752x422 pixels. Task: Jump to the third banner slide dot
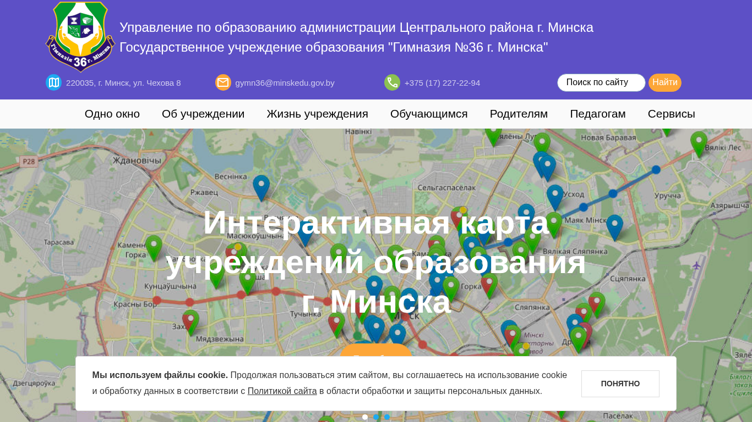[387, 417]
